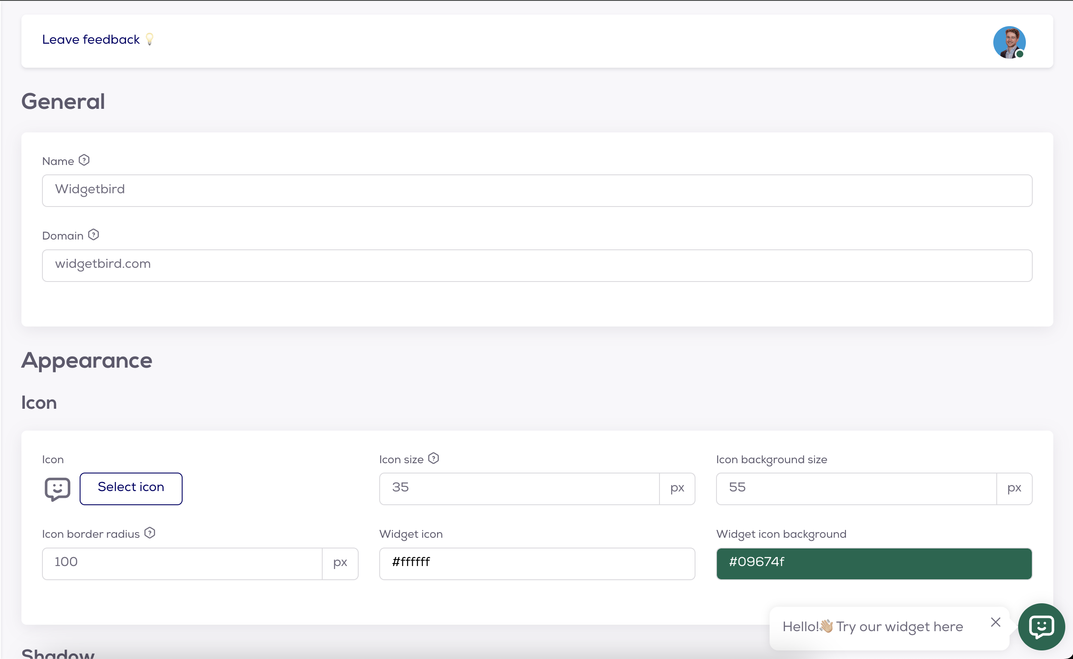Screen dimensions: 1073x659
Task: Click the Widget icon #ffffff color field
Action: [536, 563]
